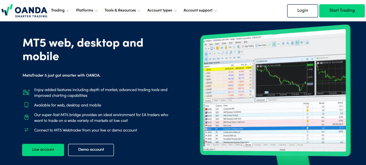
Task: Open dropdown arrow beside the shapes tool
Action: (x=242, y=52)
